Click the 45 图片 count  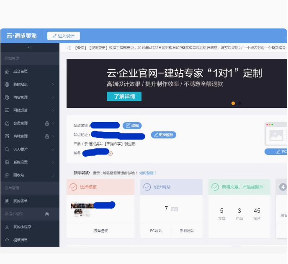[x=257, y=214]
